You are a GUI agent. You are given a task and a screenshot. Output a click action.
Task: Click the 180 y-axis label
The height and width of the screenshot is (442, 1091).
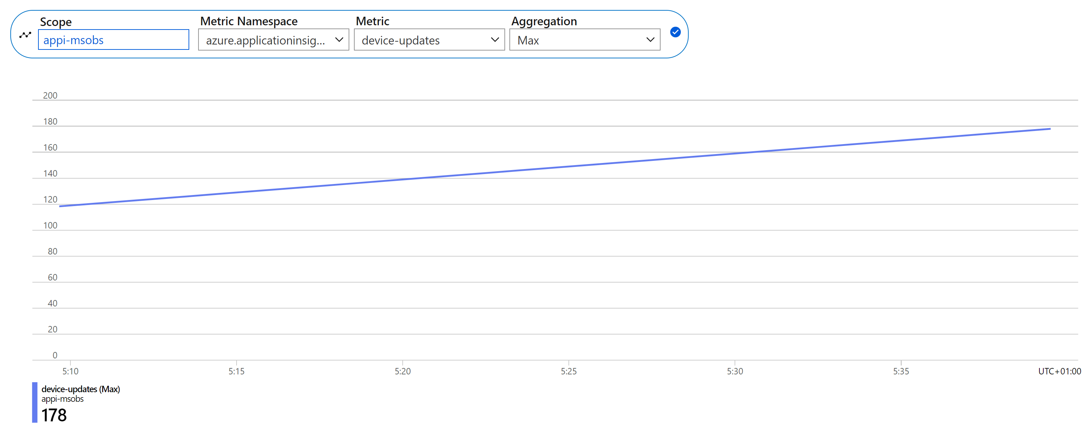click(x=50, y=122)
